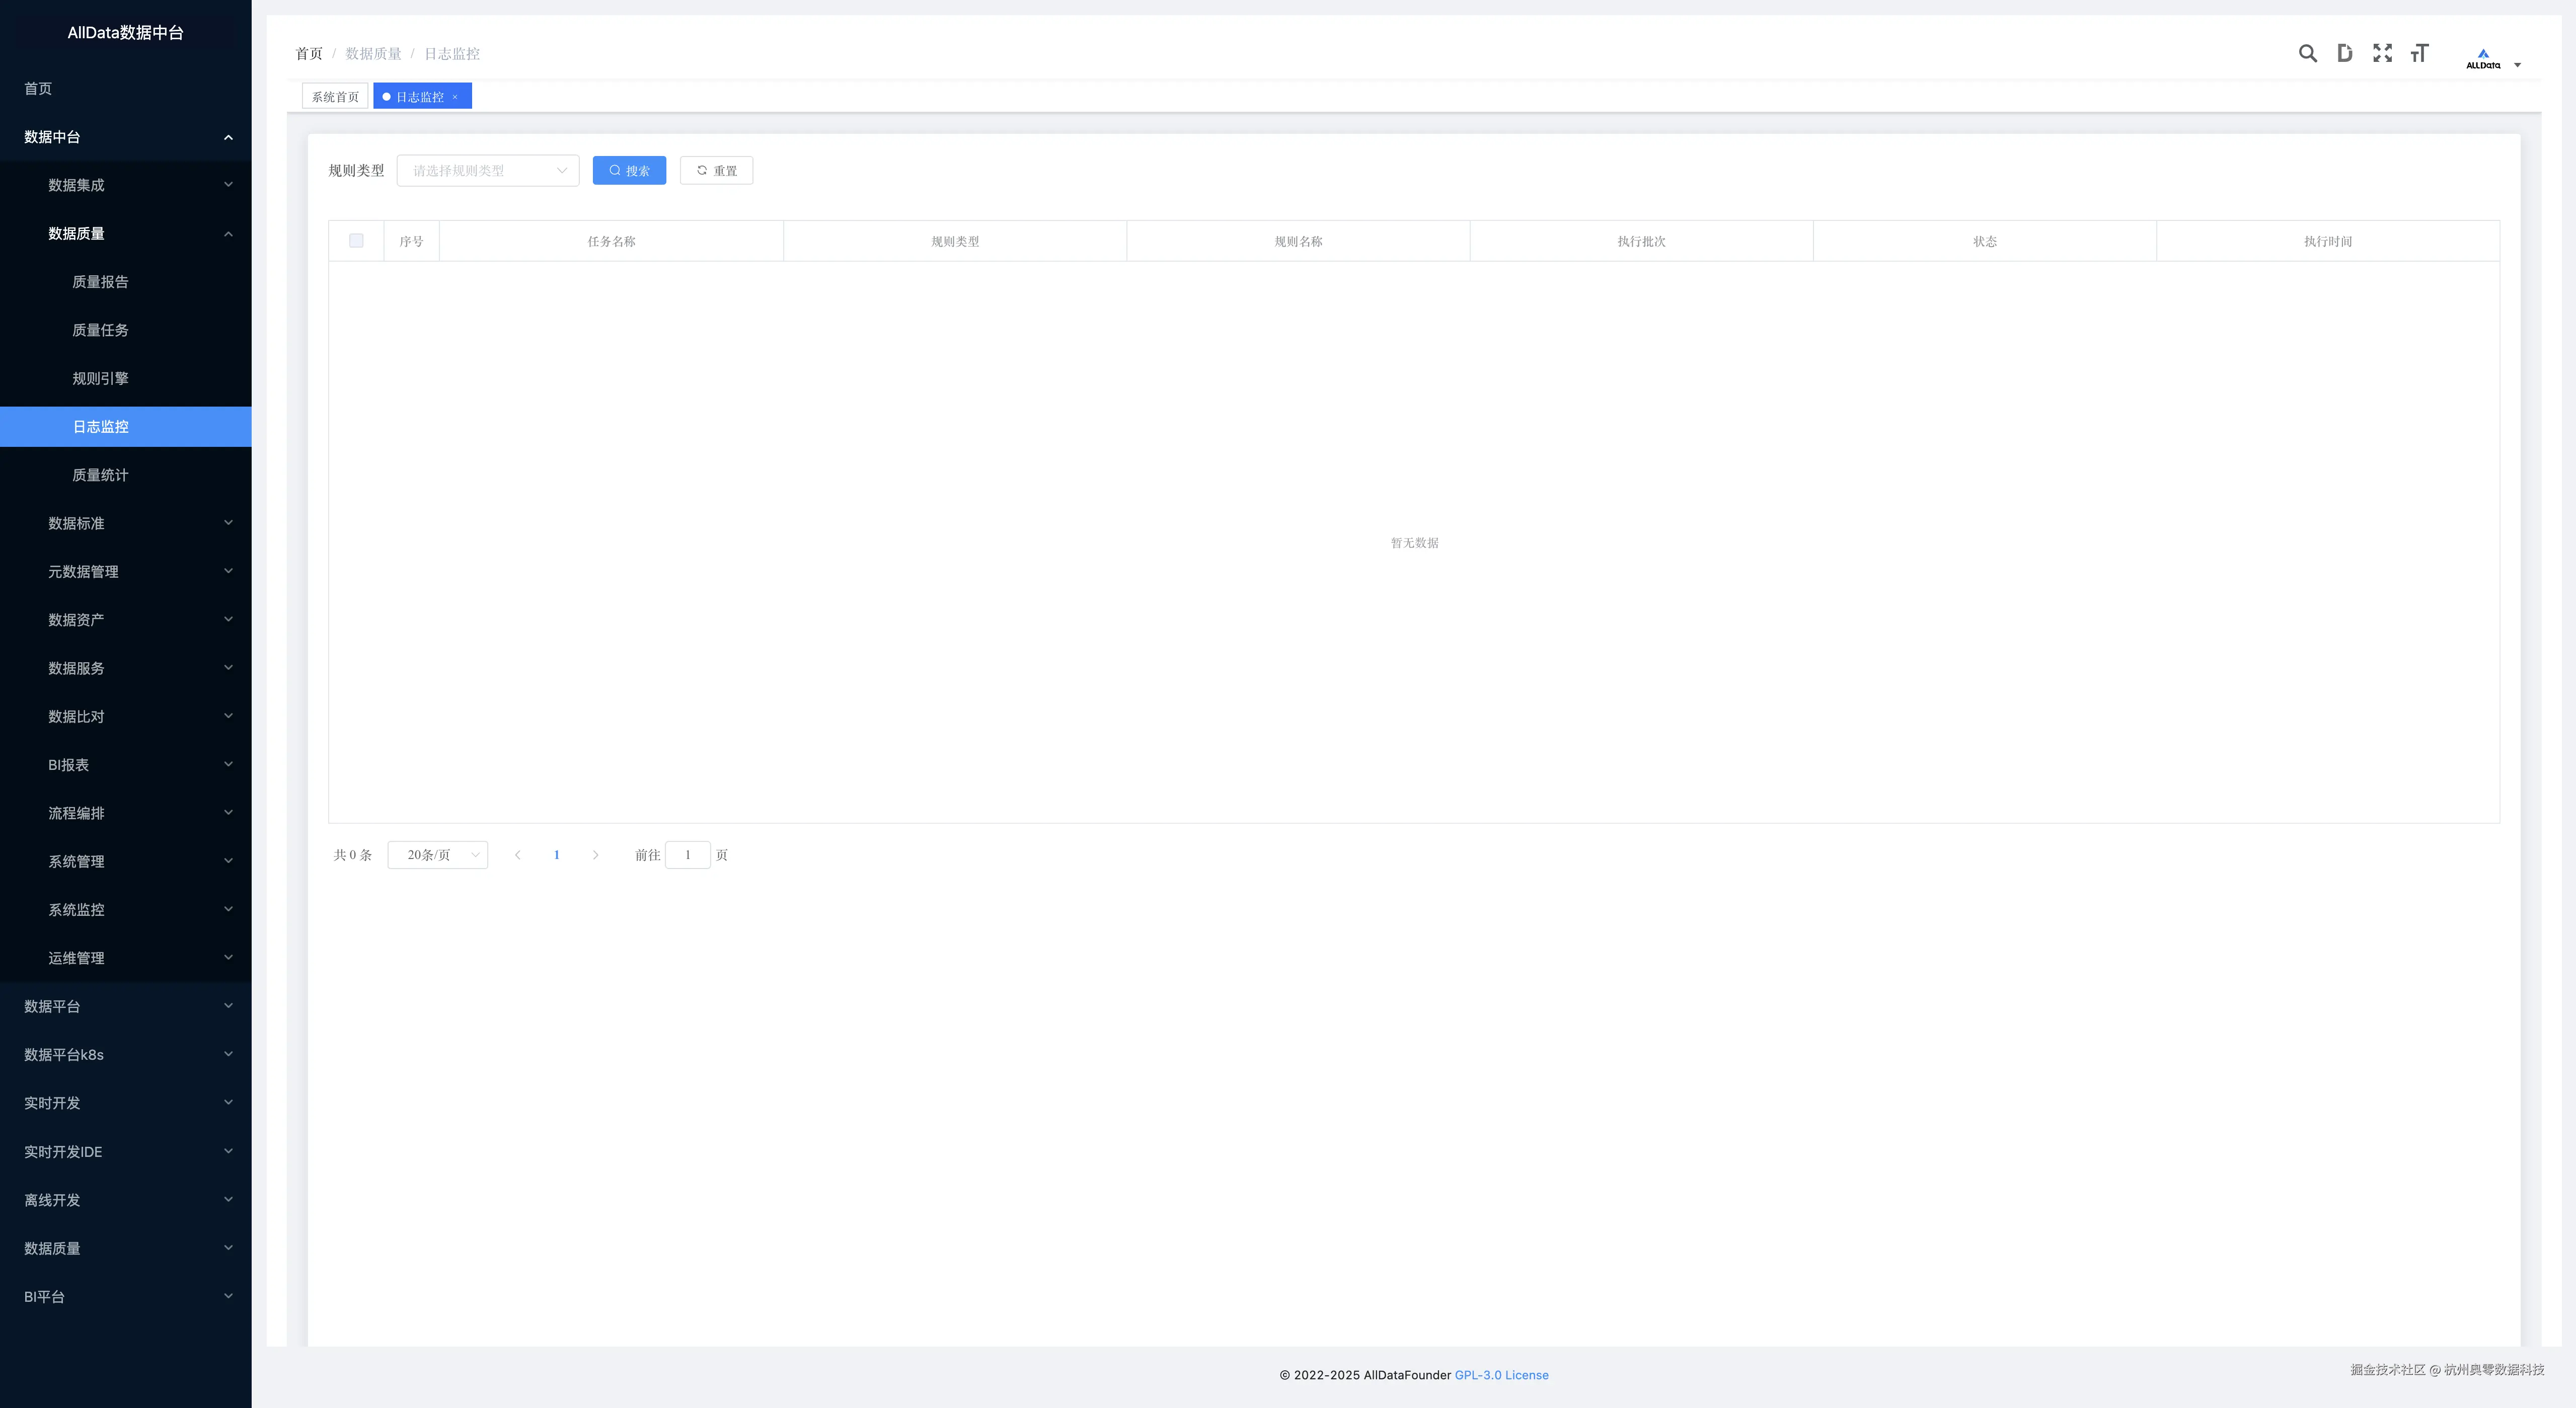Click the header search magnifier icon
This screenshot has height=1408, width=2576.
point(2307,54)
